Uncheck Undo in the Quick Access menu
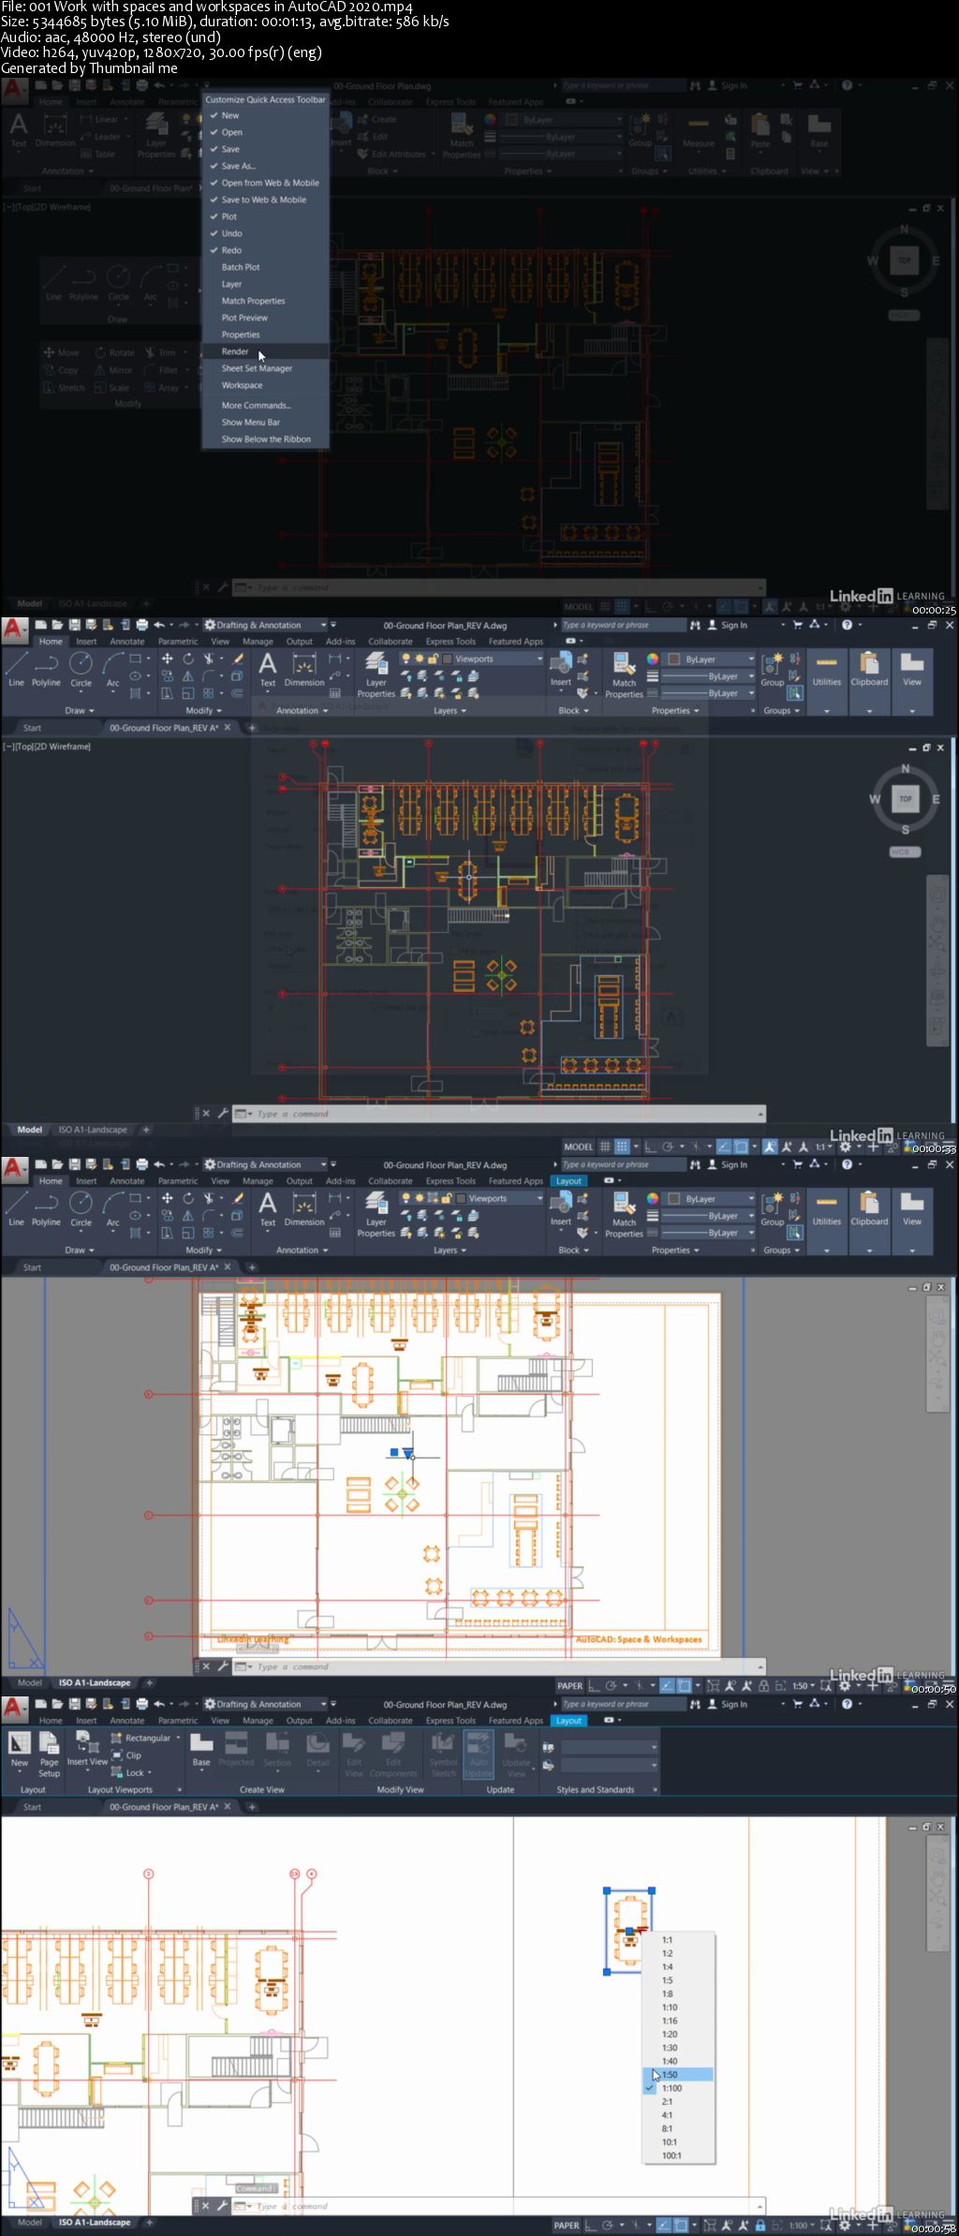 (x=231, y=233)
